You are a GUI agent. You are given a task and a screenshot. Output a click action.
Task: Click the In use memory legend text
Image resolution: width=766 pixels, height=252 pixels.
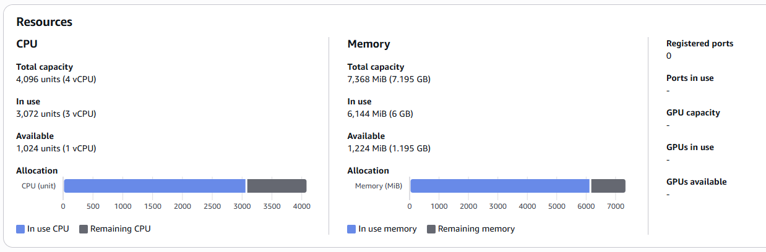coord(387,229)
